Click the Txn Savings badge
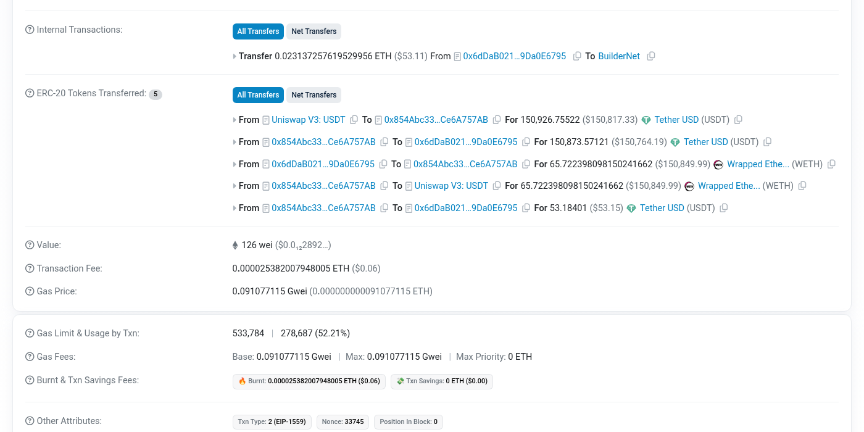 tap(442, 381)
